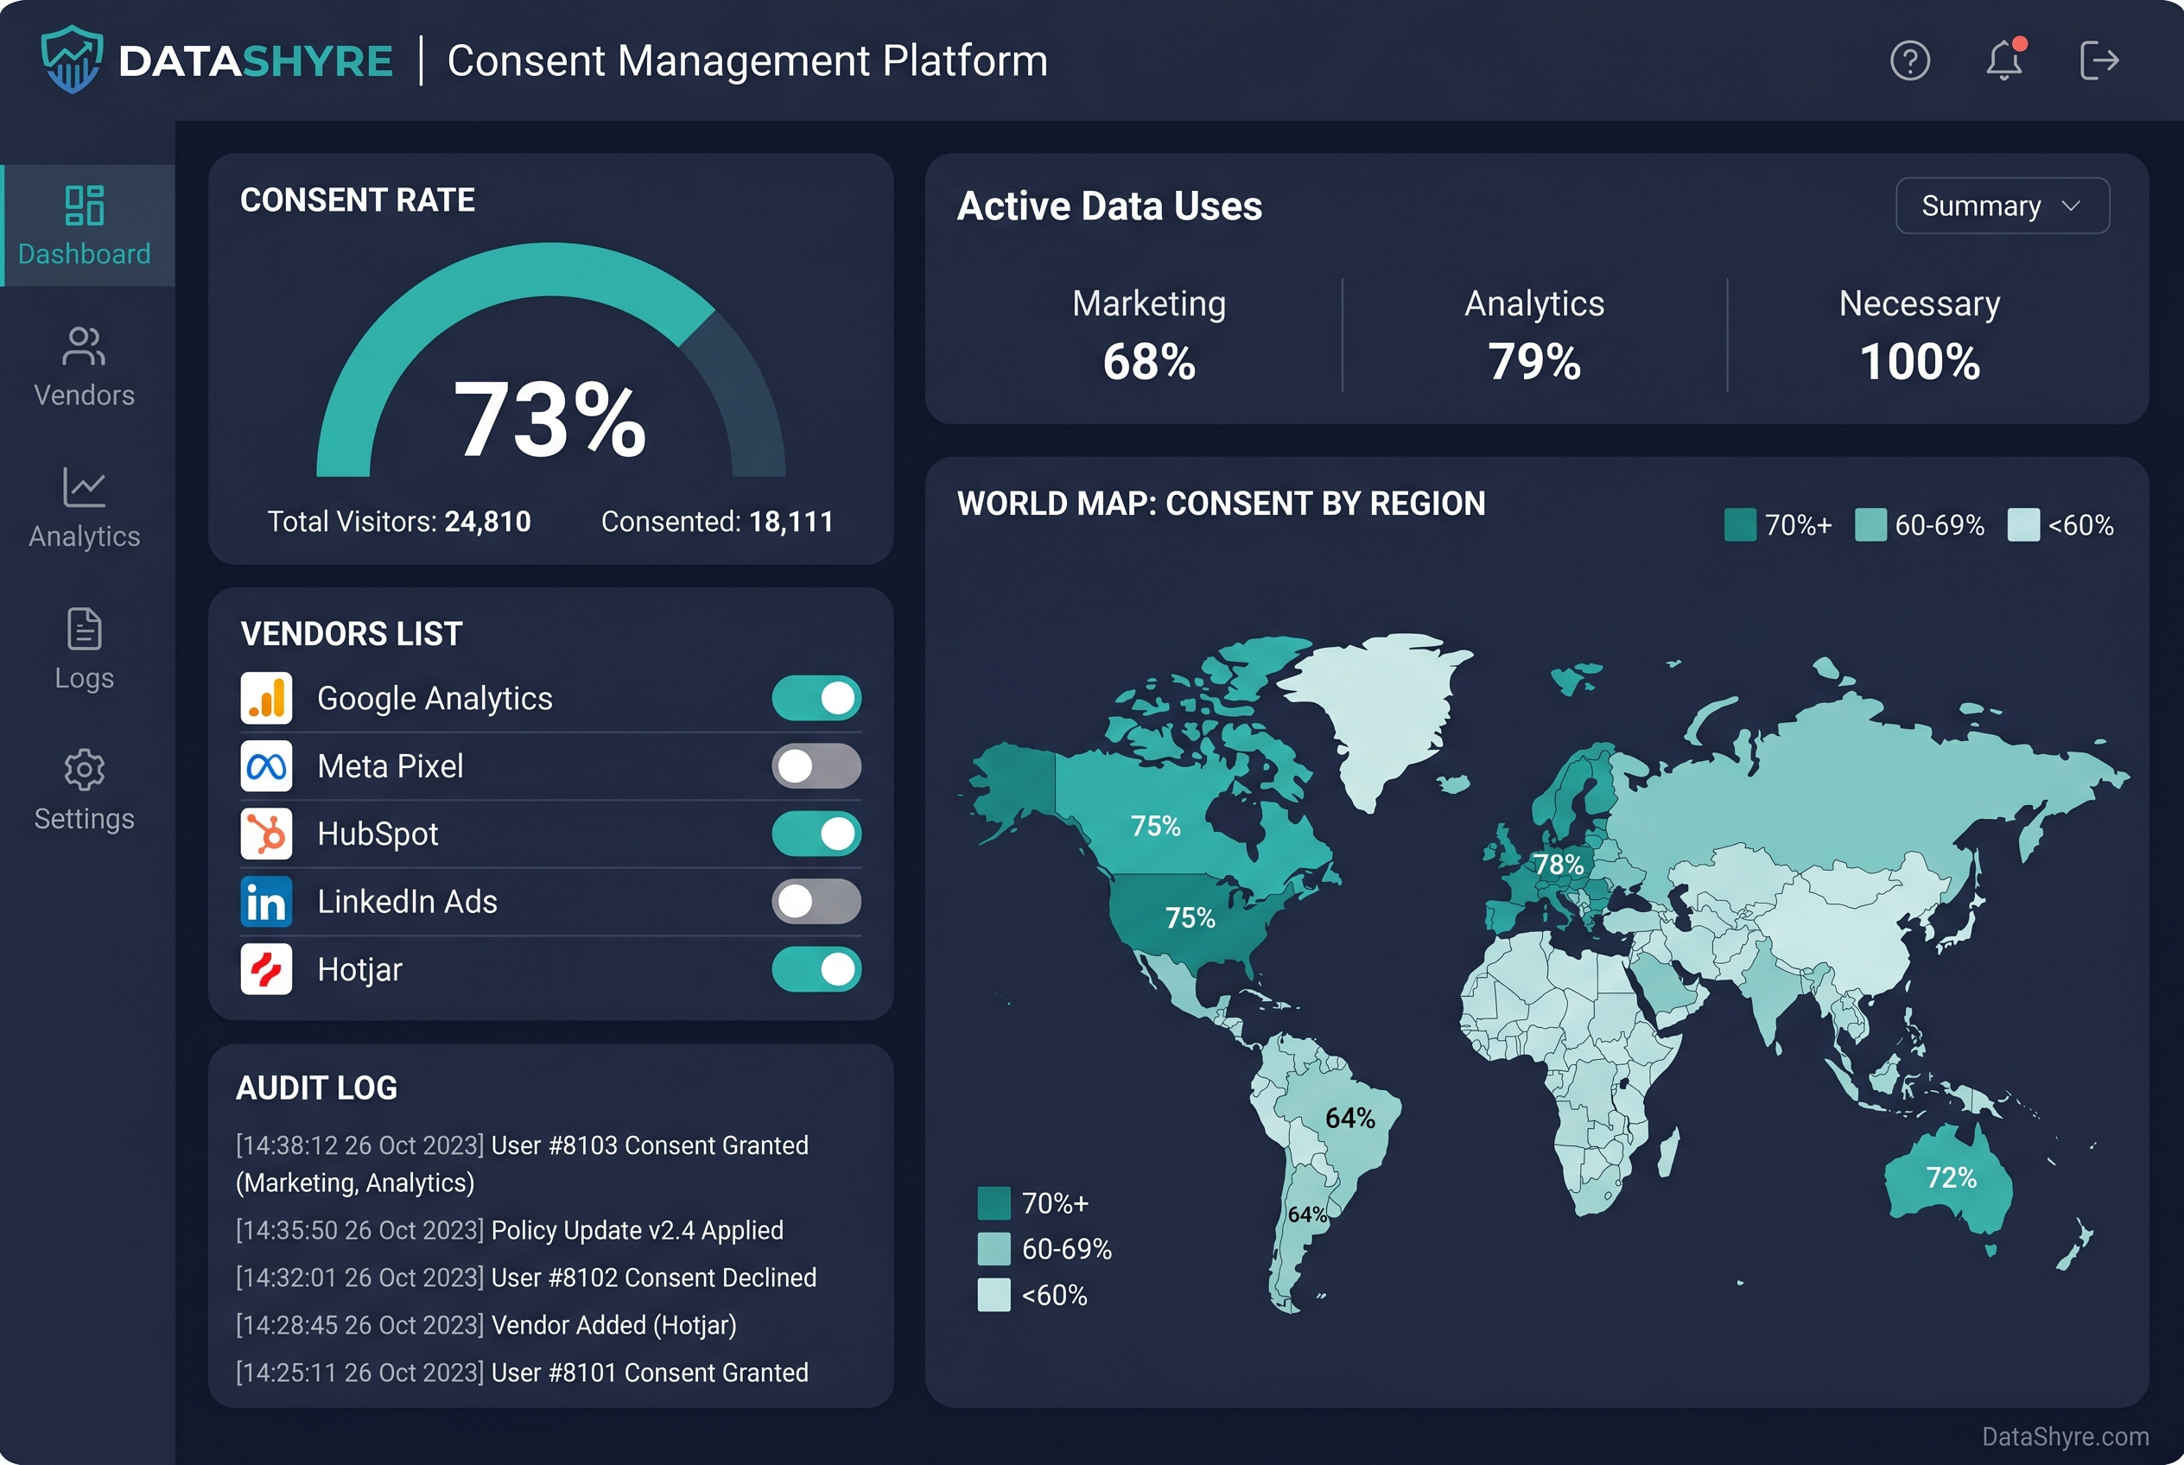
Task: Click the Google Analytics vendor name
Action: [435, 698]
